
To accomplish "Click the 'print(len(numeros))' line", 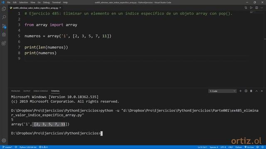I will click(46, 47).
